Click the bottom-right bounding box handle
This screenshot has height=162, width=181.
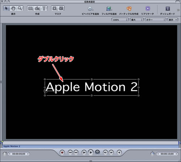[139, 96]
